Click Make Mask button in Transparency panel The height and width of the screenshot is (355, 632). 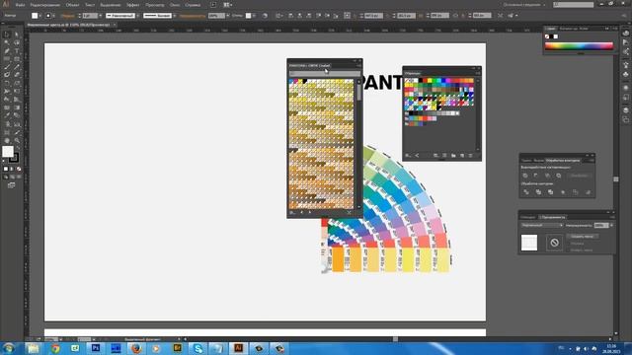tap(583, 237)
